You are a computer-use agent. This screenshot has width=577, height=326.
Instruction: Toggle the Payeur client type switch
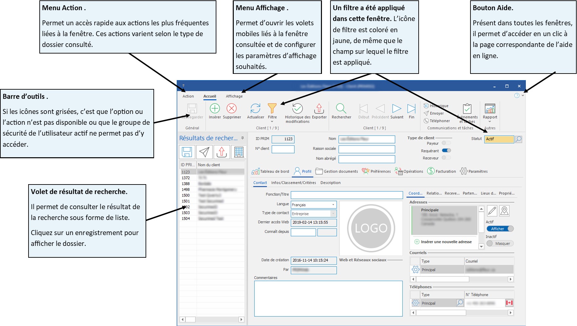(x=446, y=143)
